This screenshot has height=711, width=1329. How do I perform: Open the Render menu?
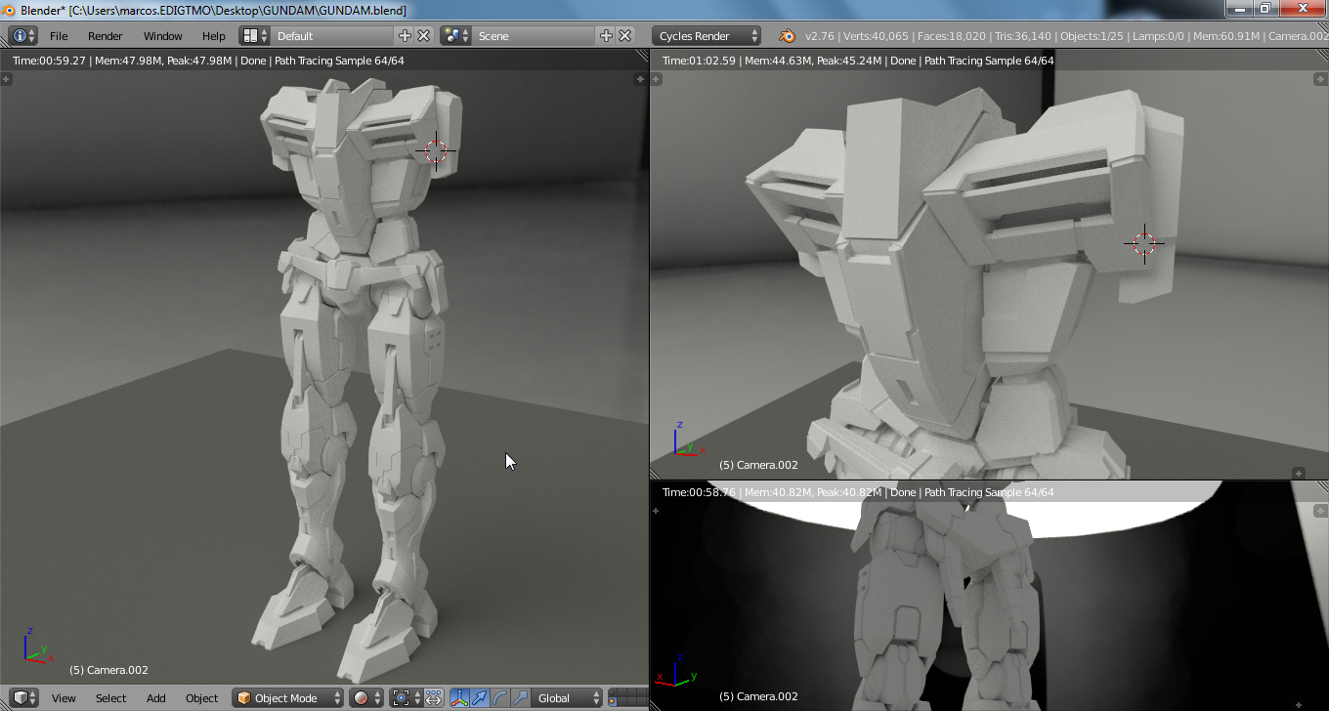tap(106, 36)
